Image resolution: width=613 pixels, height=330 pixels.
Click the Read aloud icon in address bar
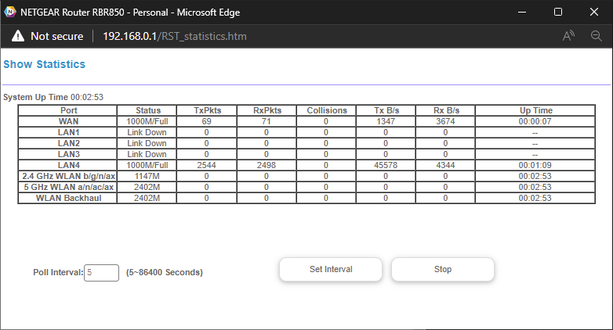569,37
